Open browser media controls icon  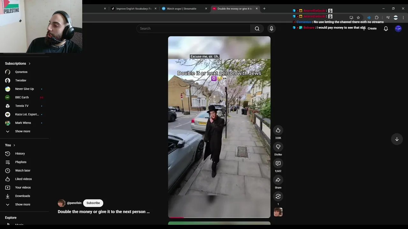(388, 17)
